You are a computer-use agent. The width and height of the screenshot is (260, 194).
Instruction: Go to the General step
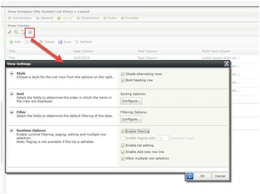tap(45, 18)
